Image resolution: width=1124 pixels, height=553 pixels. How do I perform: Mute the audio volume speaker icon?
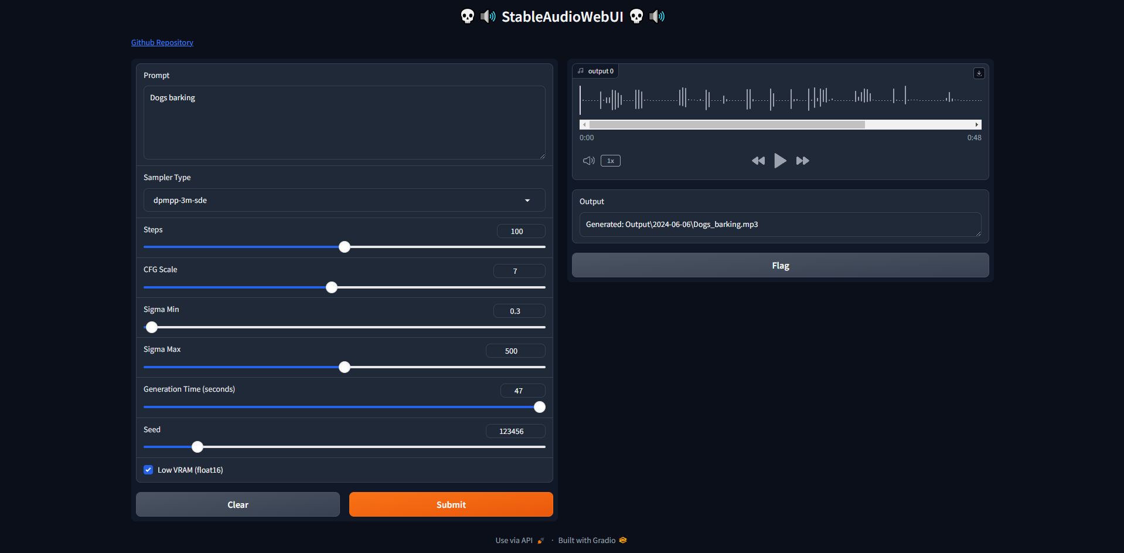[588, 161]
